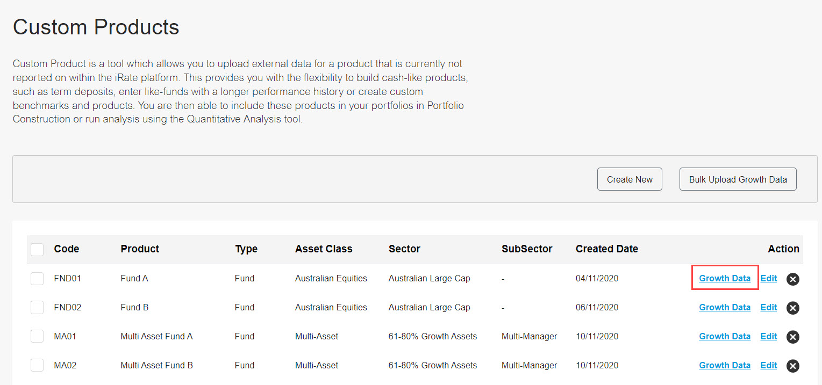Select the FND02 row checkbox

[37, 308]
